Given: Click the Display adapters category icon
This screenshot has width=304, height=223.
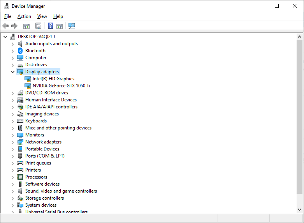Looking at the screenshot, I should tap(20, 72).
